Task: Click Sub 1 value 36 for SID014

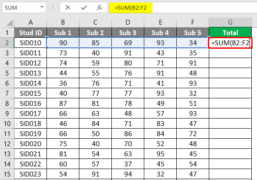Action: tap(63, 83)
